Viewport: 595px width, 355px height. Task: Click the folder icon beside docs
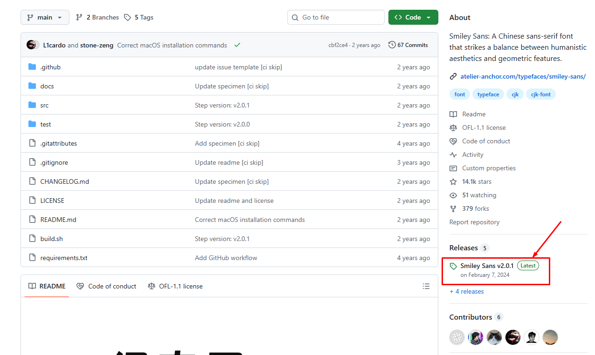pos(32,86)
